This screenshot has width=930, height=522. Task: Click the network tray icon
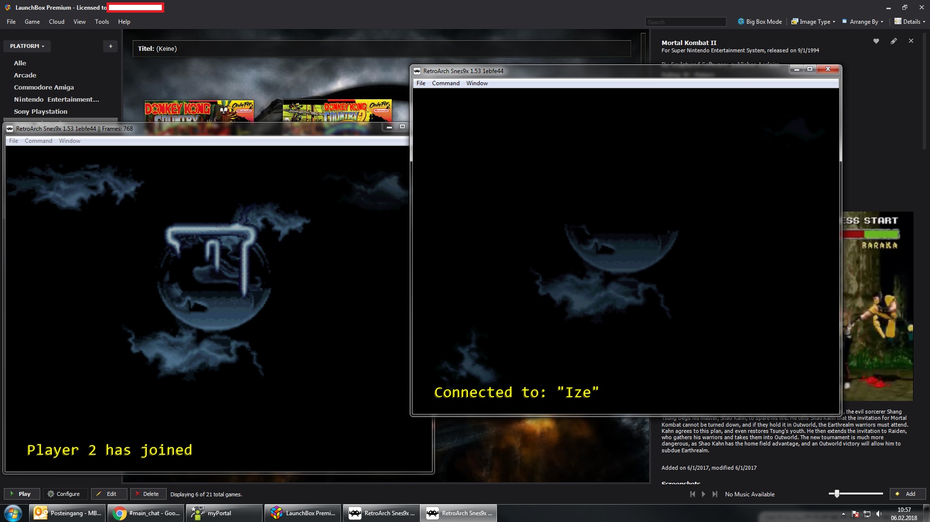pos(867,514)
